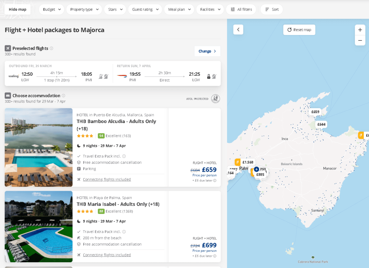Zoom in on the map
This screenshot has height=268, width=369.
(x=360, y=30)
